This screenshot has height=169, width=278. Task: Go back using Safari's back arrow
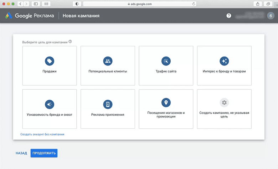pyautogui.click(x=20, y=4)
